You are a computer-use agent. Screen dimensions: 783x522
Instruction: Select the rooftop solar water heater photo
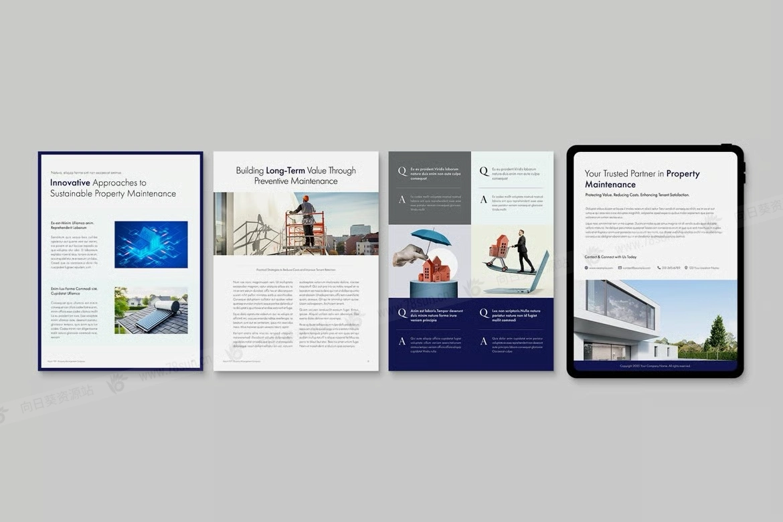click(x=151, y=310)
